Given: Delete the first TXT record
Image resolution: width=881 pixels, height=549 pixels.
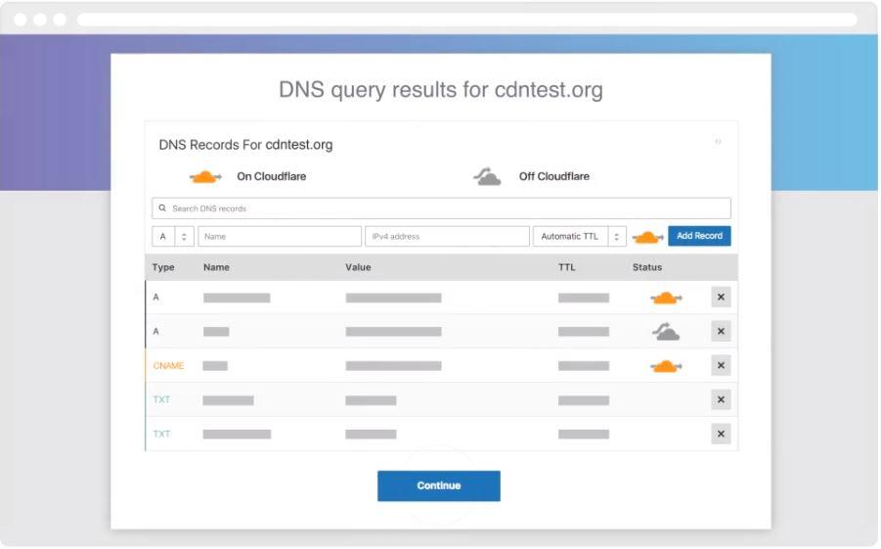Looking at the screenshot, I should 721,400.
